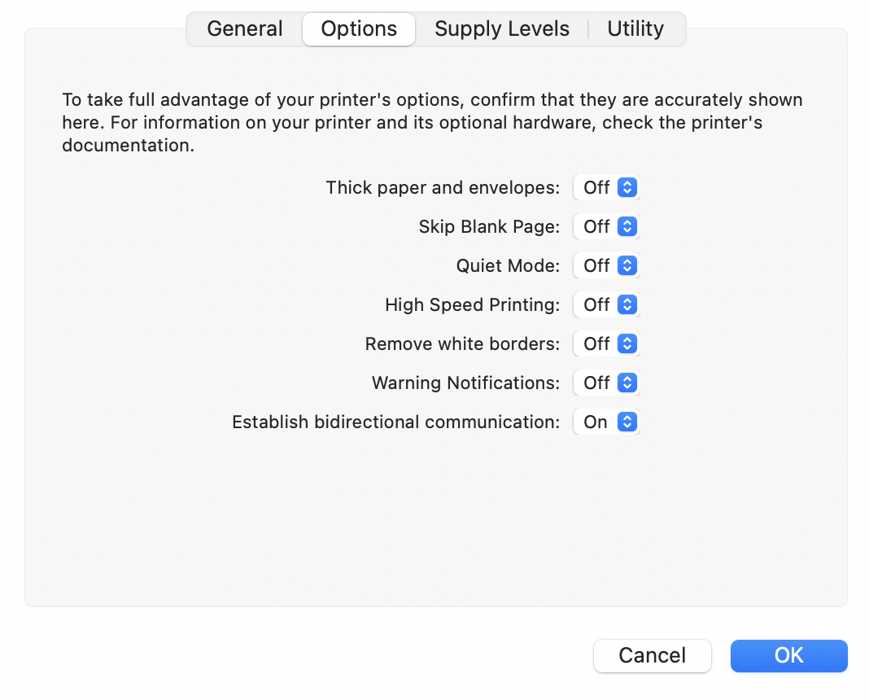Image resolution: width=869 pixels, height=700 pixels.
Task: Open bidirectional communication On popup
Action: (606, 422)
